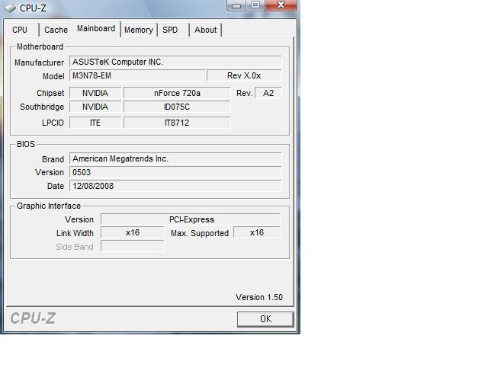Click the OK button
Image resolution: width=488 pixels, height=390 pixels.
coord(265,319)
